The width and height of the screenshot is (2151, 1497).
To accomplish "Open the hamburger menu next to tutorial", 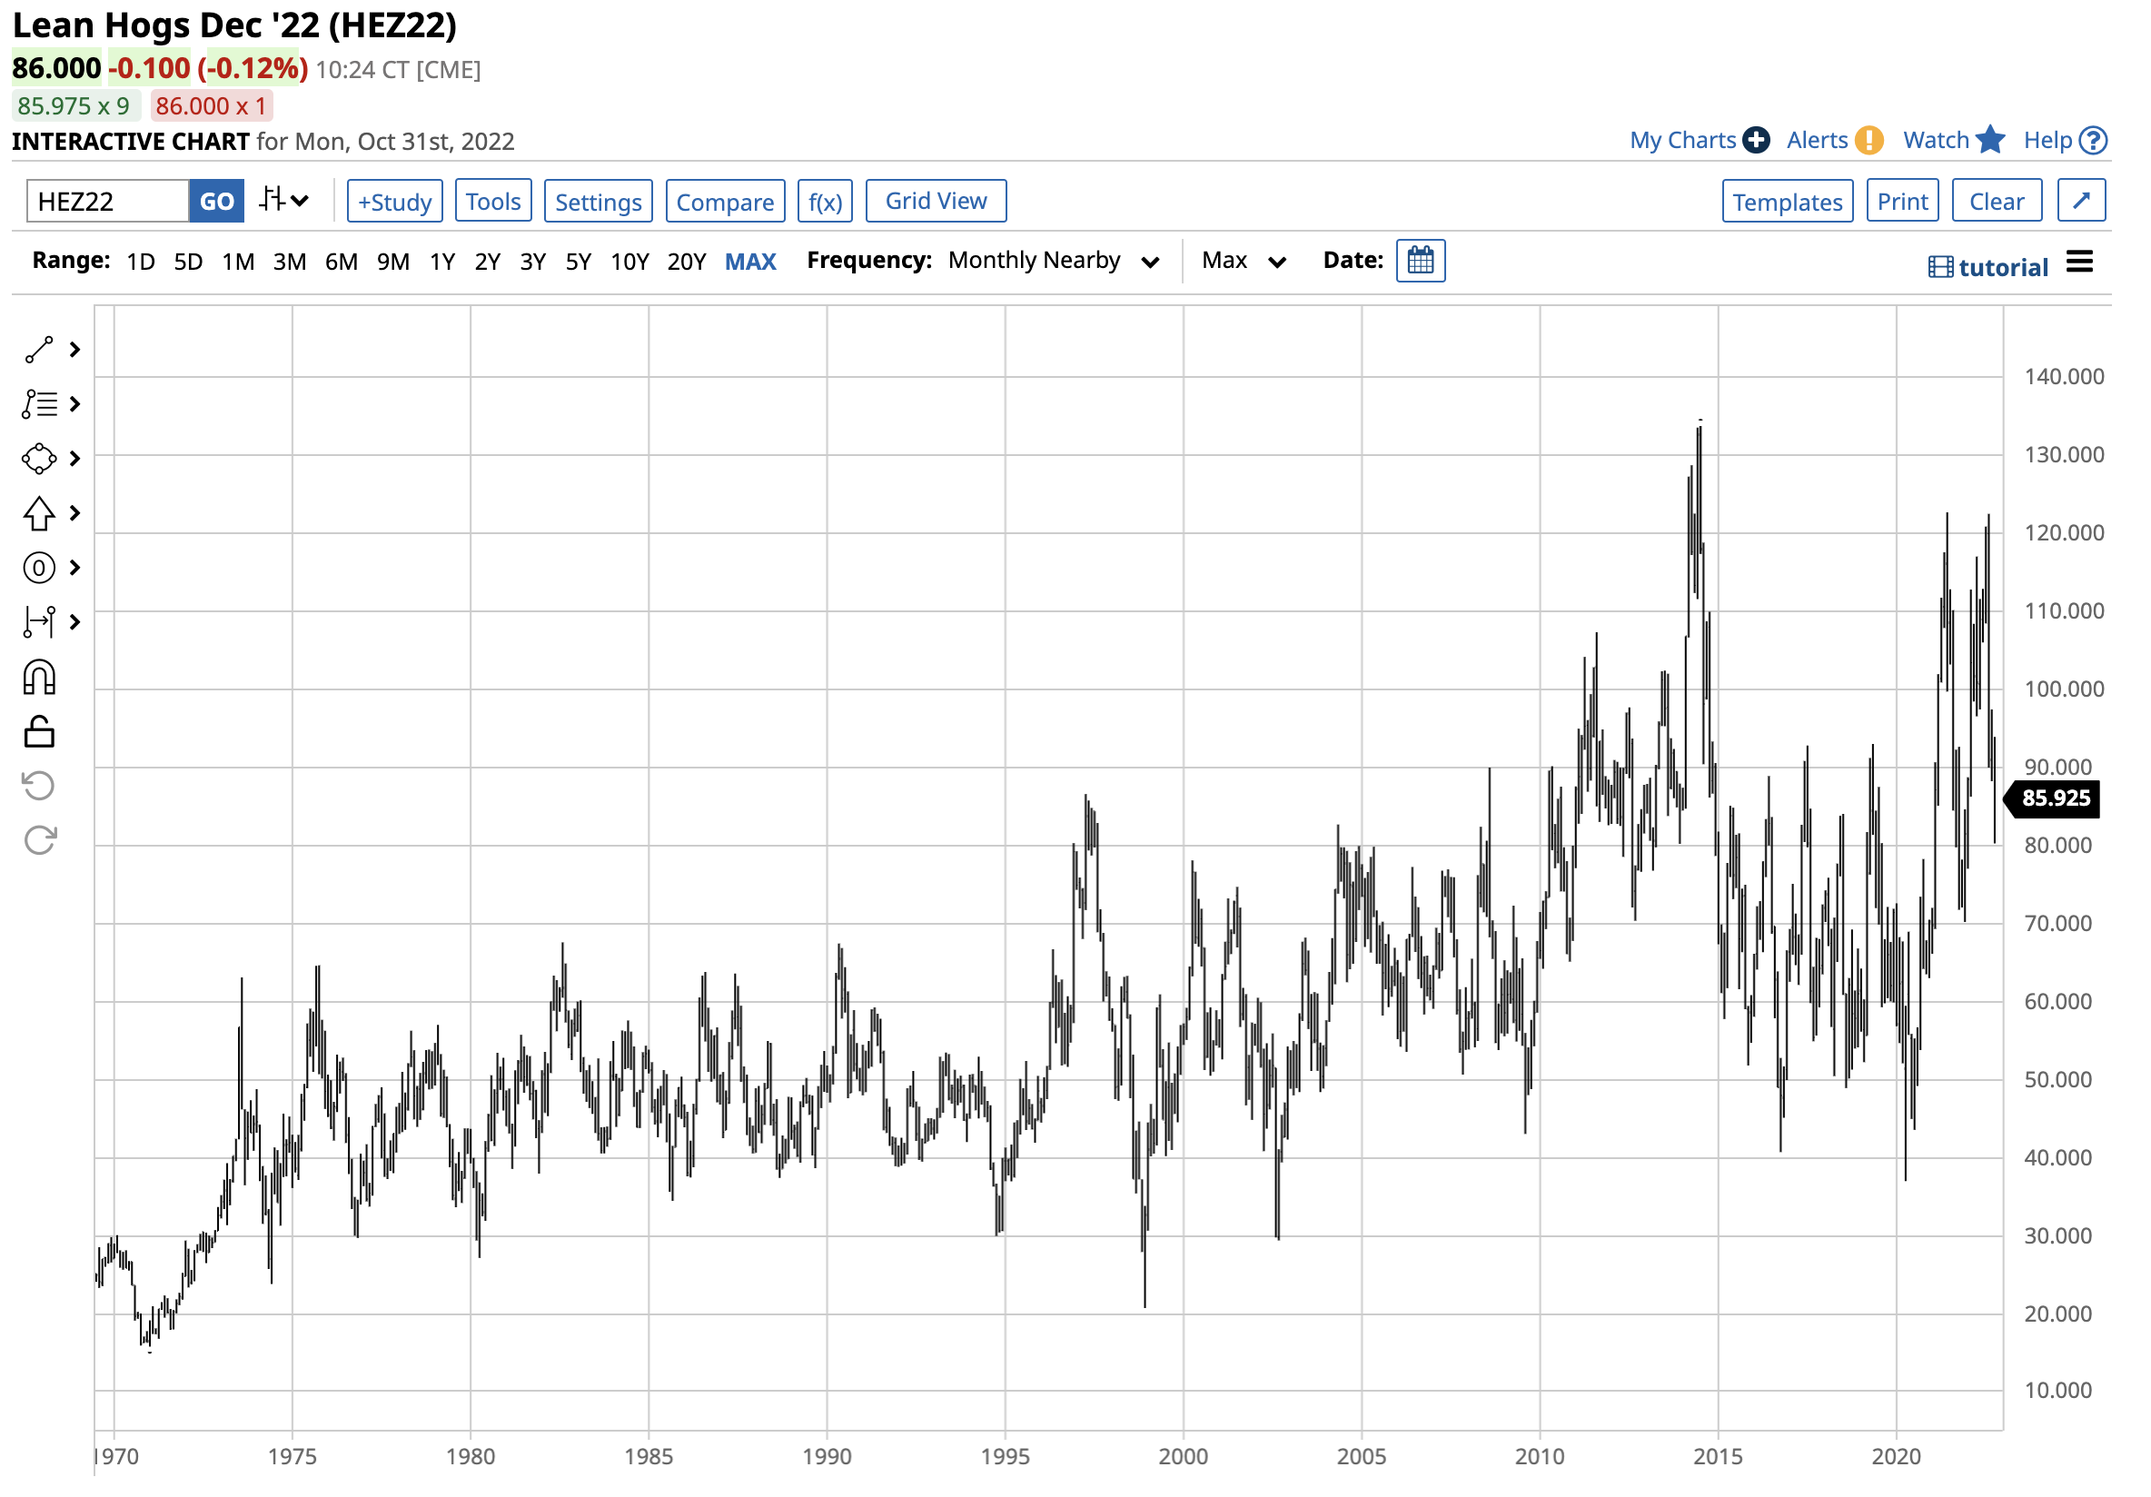I will (x=2079, y=263).
